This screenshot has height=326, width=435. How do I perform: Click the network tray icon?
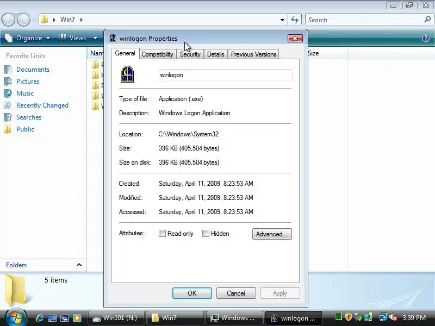coord(383,317)
